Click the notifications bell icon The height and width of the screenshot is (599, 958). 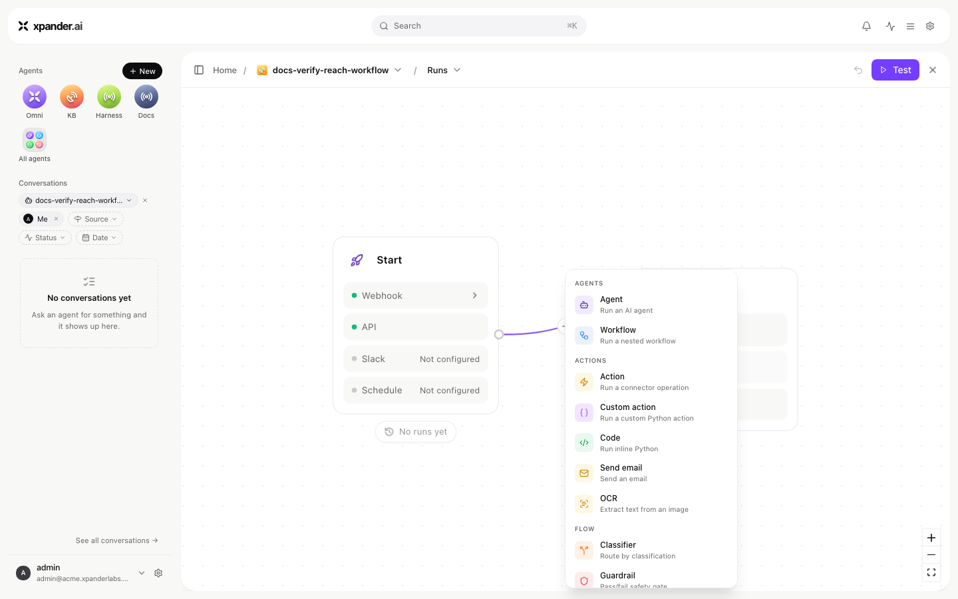[866, 26]
